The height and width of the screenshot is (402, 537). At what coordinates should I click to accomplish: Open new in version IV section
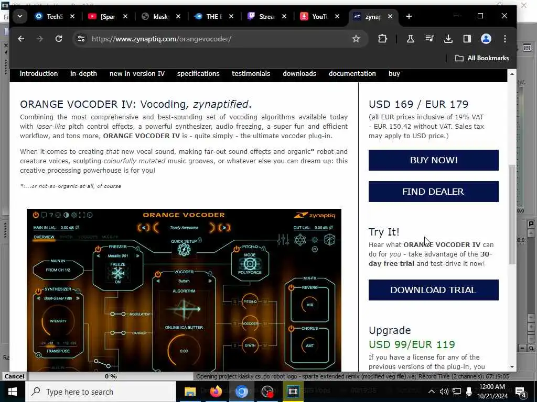coord(137,73)
